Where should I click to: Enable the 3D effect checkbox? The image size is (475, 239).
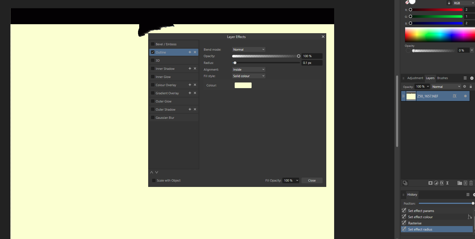pos(153,60)
